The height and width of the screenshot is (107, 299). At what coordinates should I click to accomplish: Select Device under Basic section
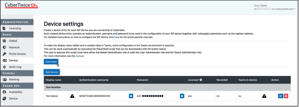coord(13,60)
